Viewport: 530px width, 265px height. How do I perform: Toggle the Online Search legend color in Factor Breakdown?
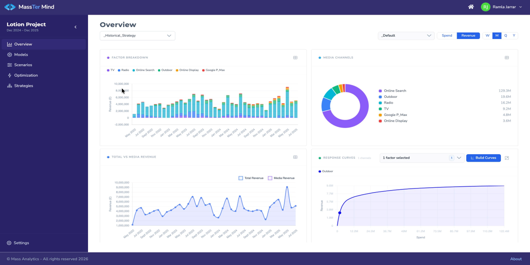133,70
